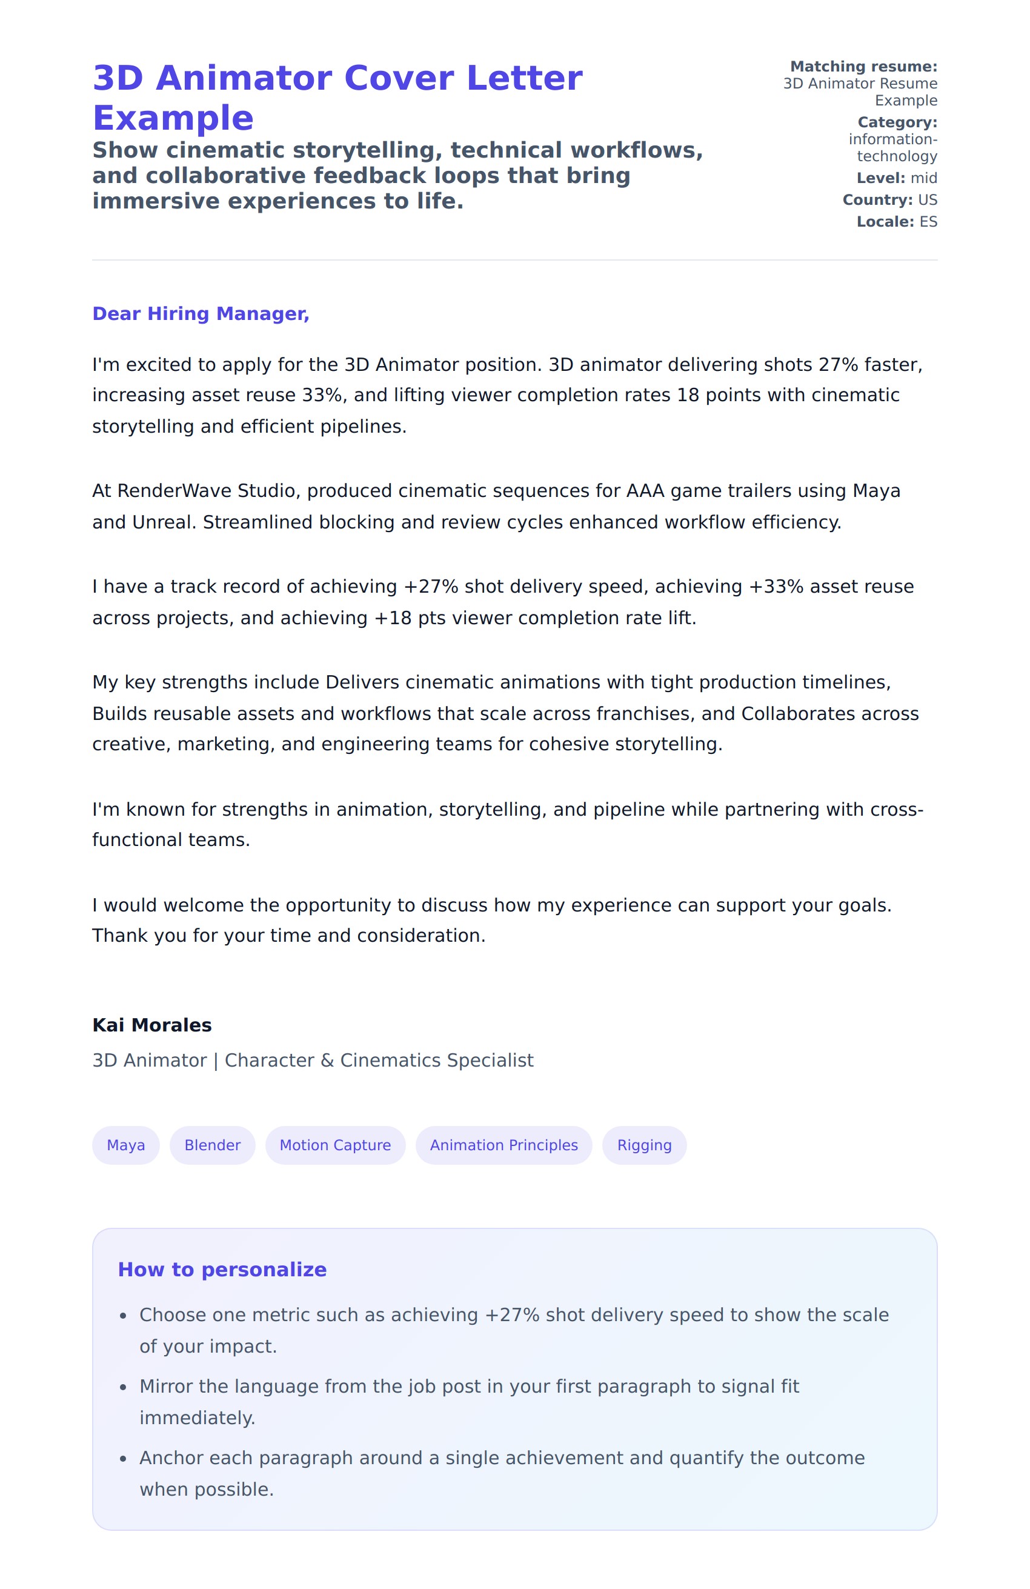Screen dimensions: 1030x1589
Task: Click the 3D Animator Cover Letter title
Action: point(337,98)
